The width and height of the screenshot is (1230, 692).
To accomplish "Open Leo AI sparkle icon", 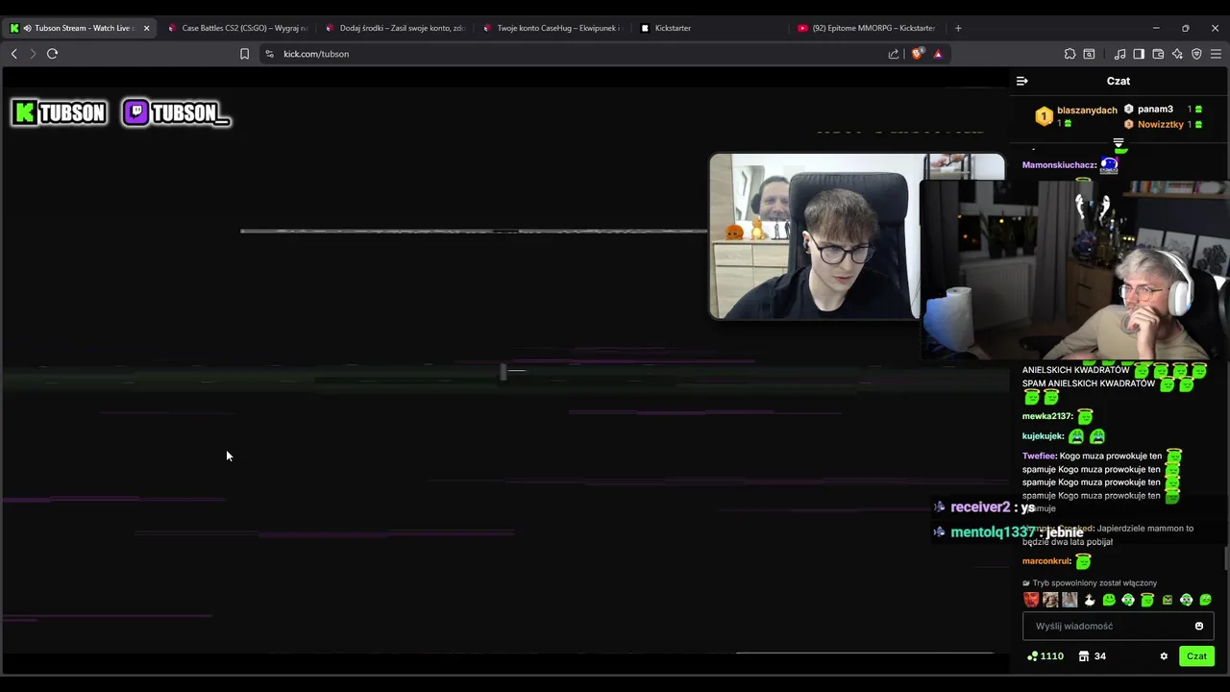I will tap(1177, 54).
